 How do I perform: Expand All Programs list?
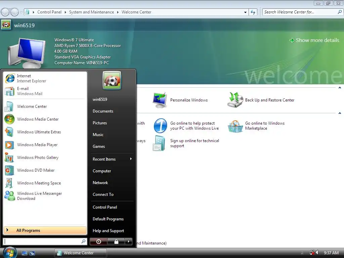click(45, 230)
